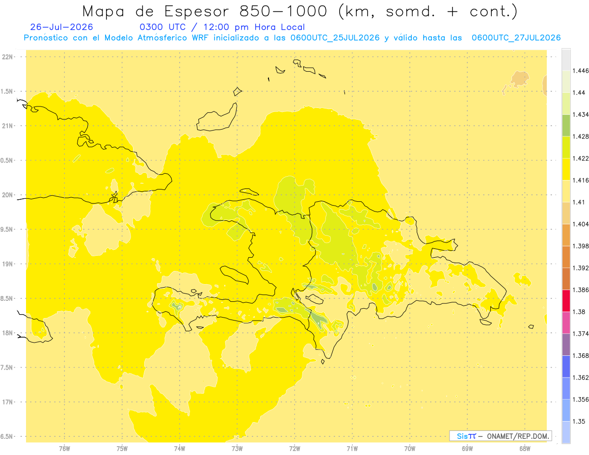Click the gray swatch above the 1.446 label
The height and width of the screenshot is (455, 589).
point(566,60)
